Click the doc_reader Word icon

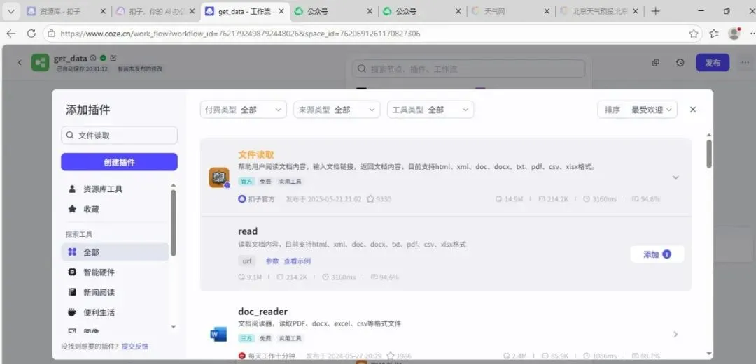[x=218, y=334]
